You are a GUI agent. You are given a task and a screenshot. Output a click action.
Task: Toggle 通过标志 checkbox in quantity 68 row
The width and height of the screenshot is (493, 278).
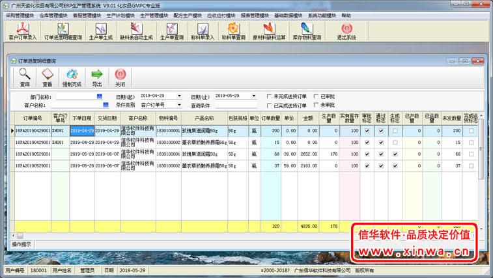[381, 154]
